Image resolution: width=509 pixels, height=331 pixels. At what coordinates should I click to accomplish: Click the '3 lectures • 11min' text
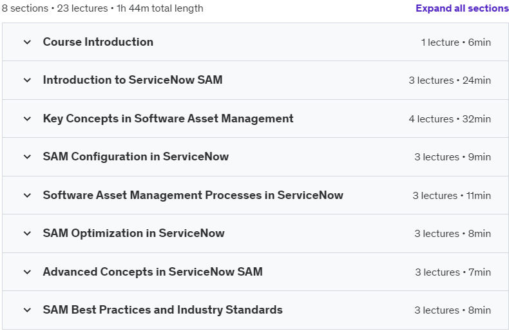[452, 196]
